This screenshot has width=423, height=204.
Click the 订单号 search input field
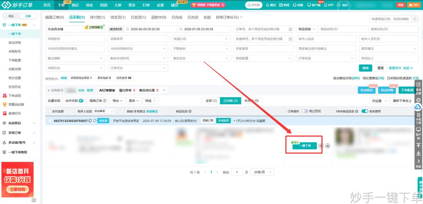coord(263,29)
